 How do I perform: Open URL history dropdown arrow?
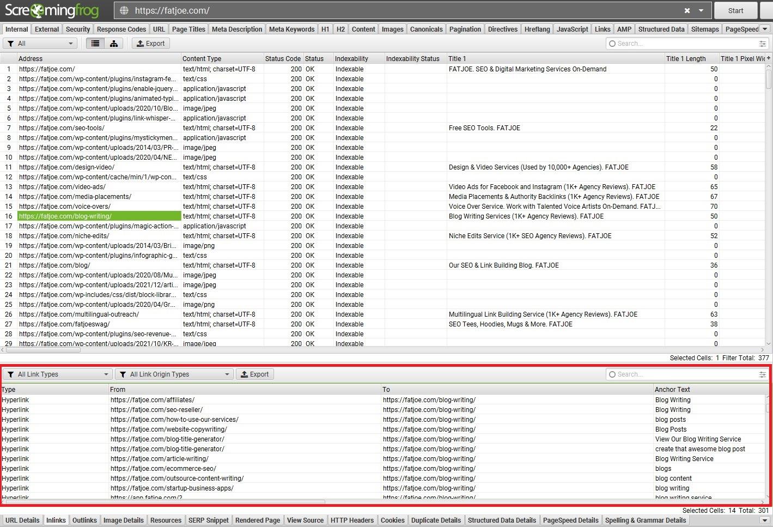pyautogui.click(x=701, y=10)
